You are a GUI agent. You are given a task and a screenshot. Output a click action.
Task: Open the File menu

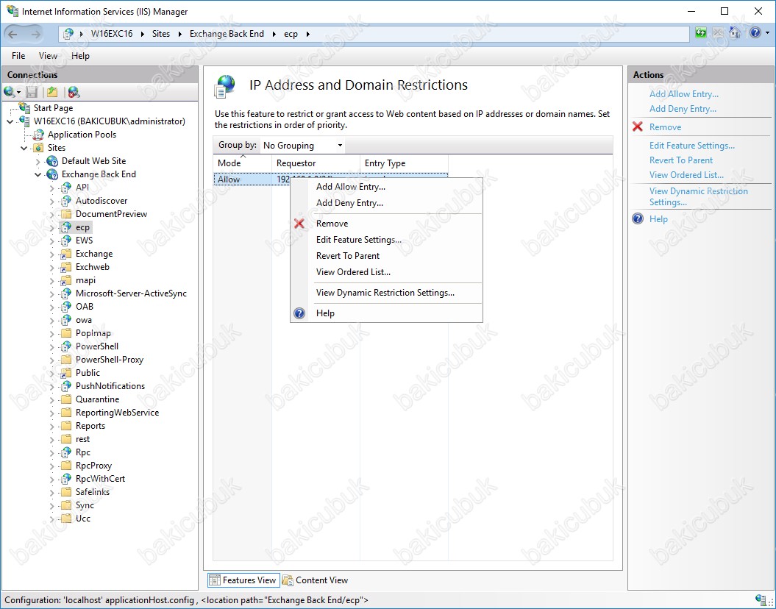pos(18,56)
